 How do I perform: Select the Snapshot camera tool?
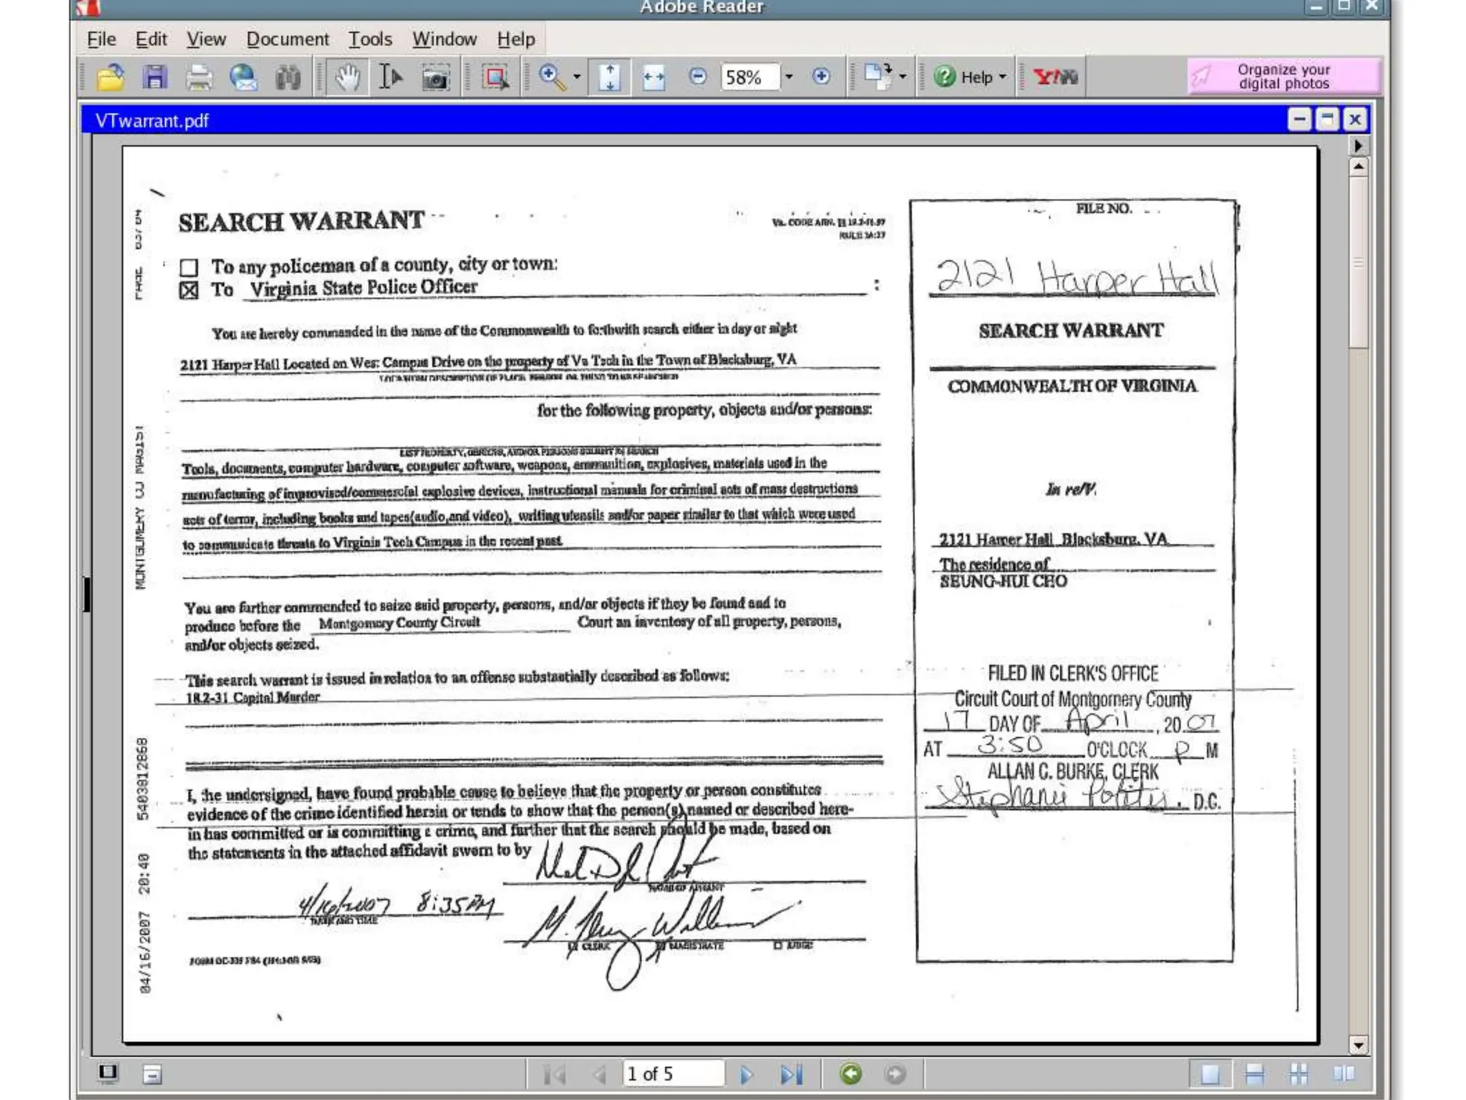coord(435,77)
